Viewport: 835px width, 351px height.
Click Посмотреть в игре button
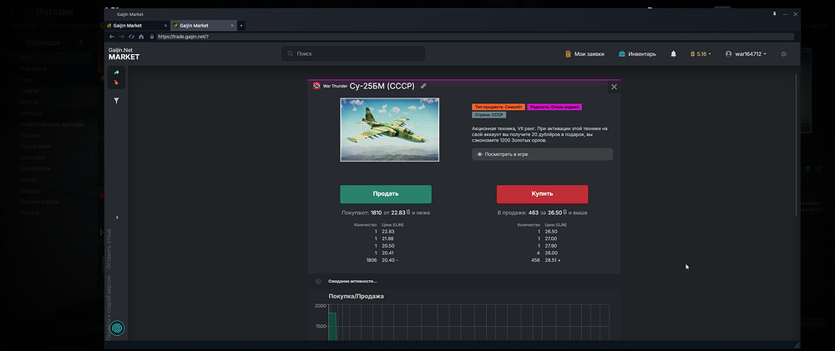(542, 154)
